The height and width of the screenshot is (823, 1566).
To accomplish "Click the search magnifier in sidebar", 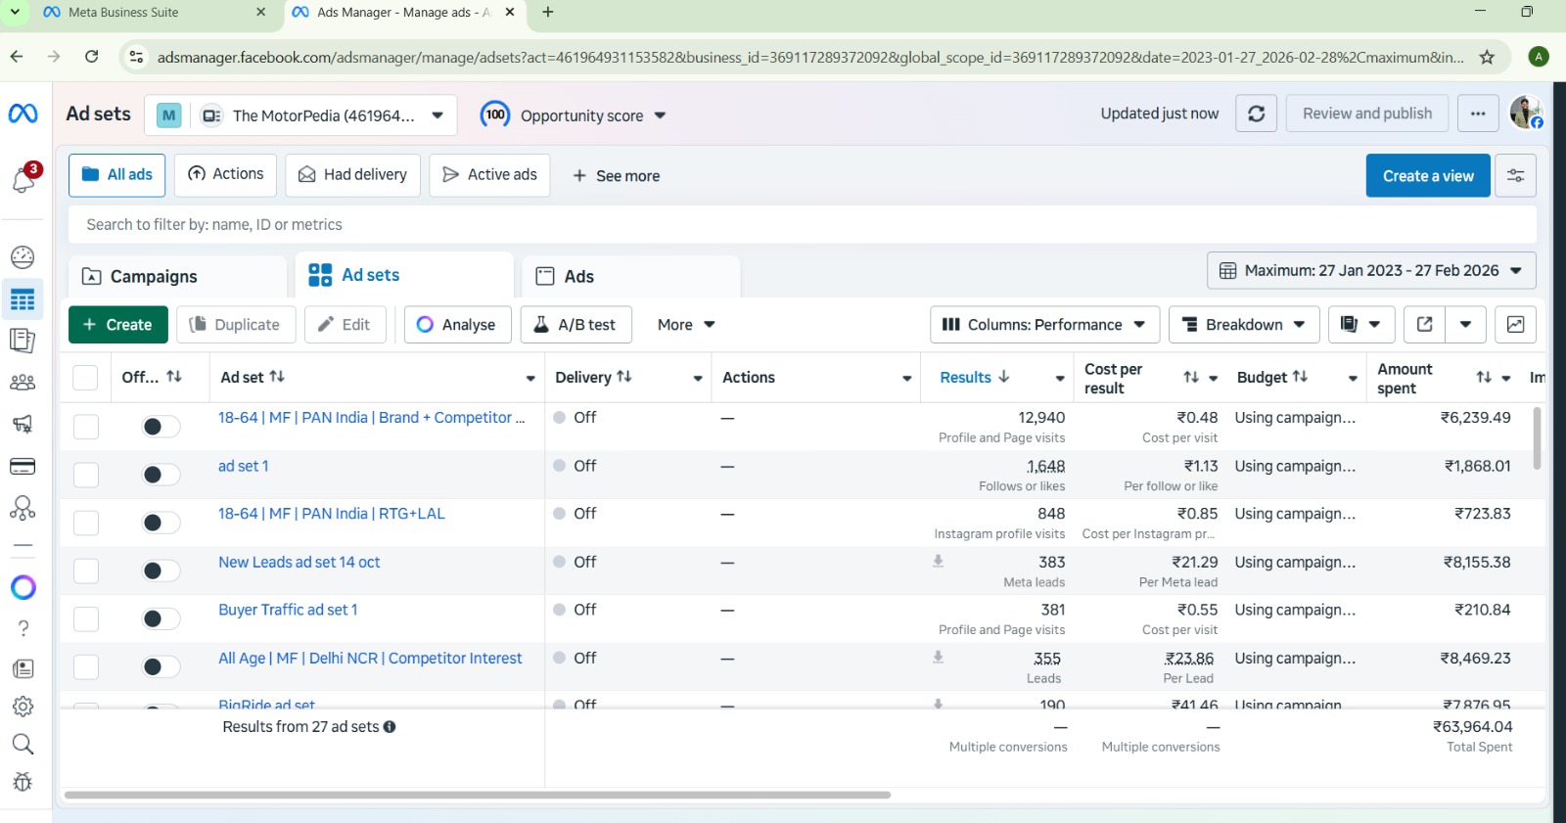I will tap(23, 745).
